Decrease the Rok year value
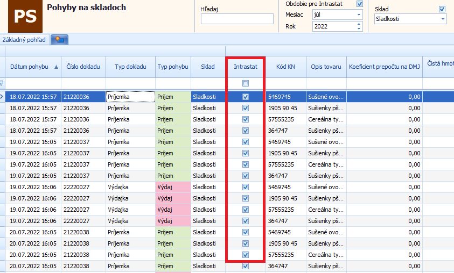The height and width of the screenshot is (273, 454). [x=359, y=28]
